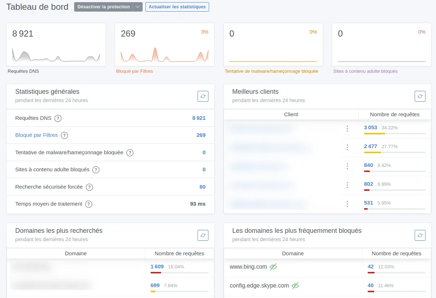Show help for Requêtes DNS statistic
The height and width of the screenshot is (298, 436).
tap(58, 118)
